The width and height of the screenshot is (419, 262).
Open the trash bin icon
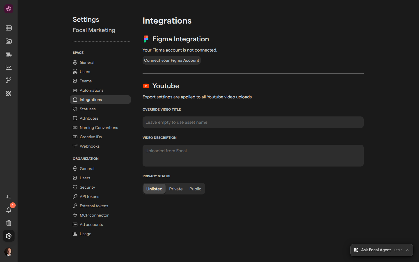9,223
